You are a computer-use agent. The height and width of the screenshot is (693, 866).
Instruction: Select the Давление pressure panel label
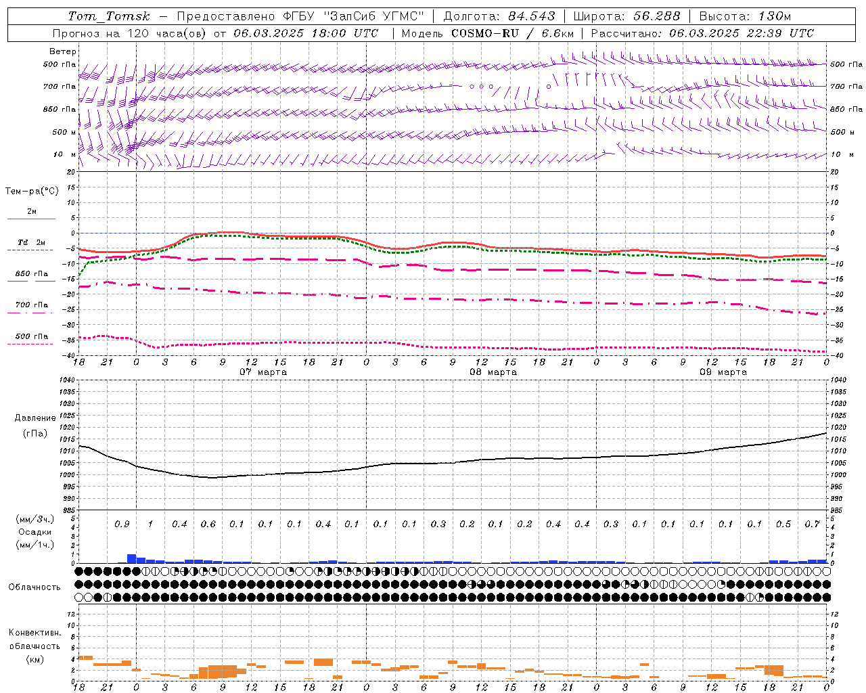[x=35, y=418]
